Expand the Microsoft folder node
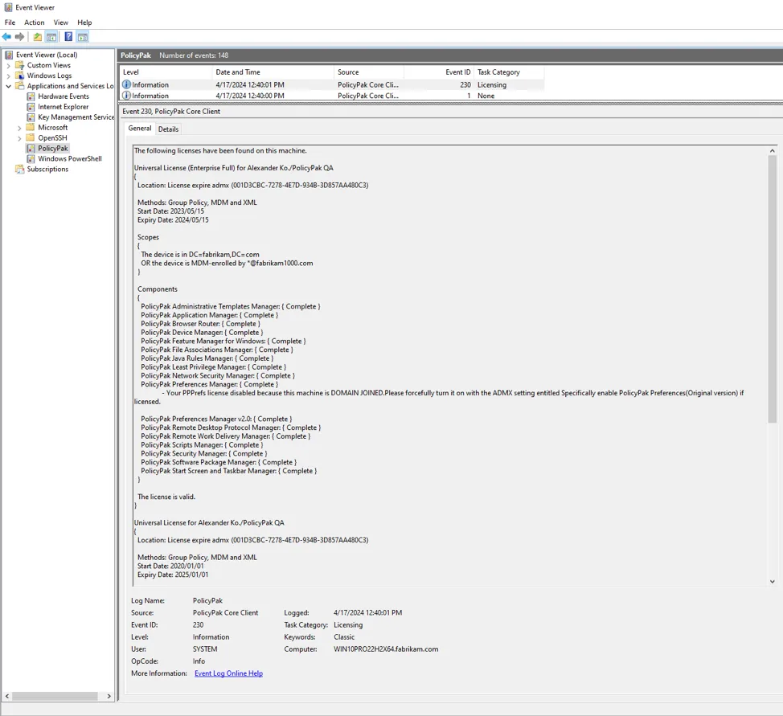The width and height of the screenshot is (783, 716). coord(20,128)
